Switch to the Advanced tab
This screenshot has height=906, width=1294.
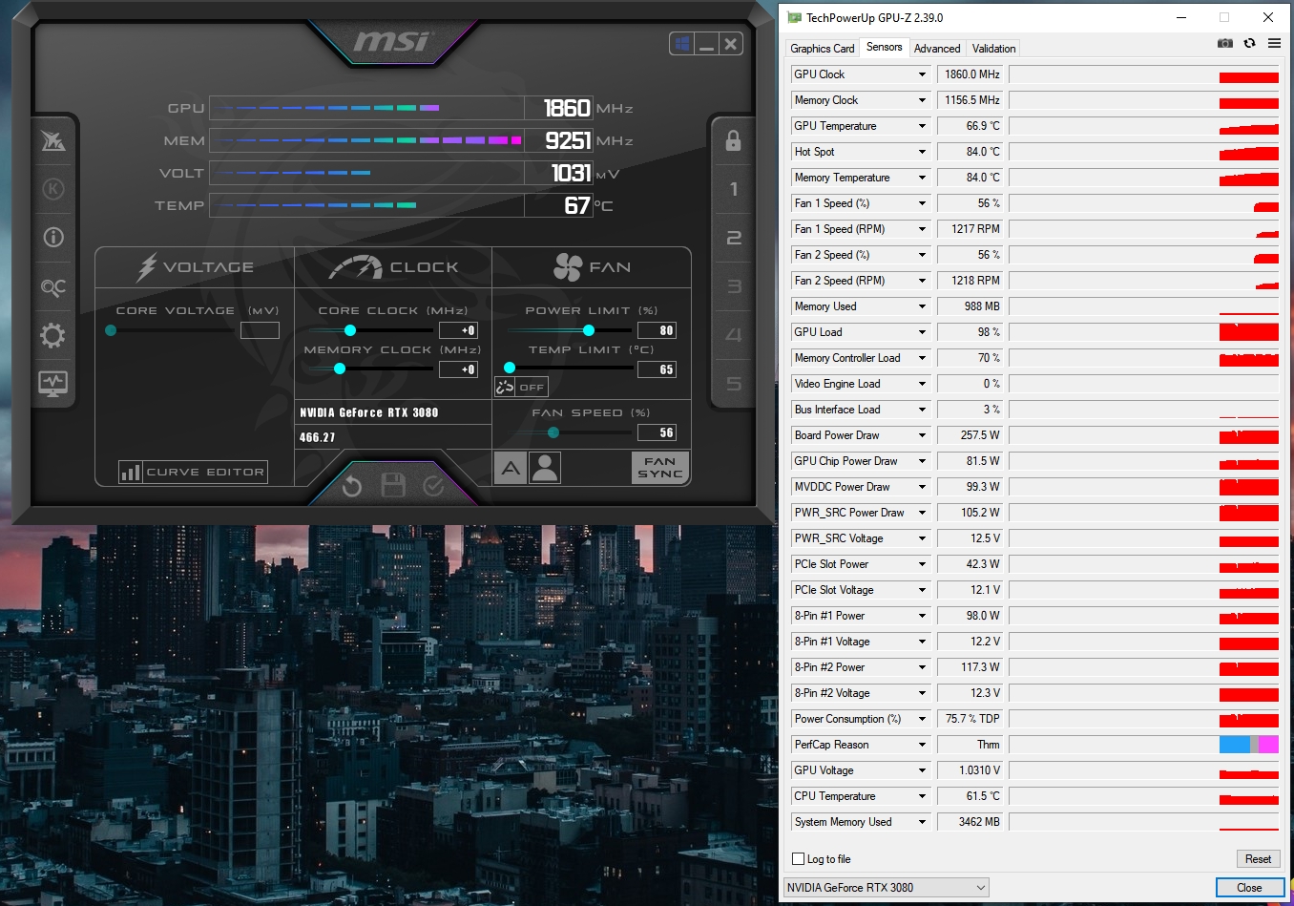coord(937,49)
